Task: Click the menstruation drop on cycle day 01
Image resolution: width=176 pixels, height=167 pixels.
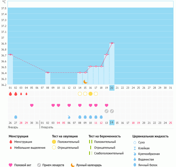Action: [x=10, y=94]
